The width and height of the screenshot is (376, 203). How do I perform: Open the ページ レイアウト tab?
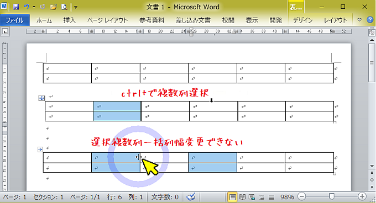[x=107, y=20]
